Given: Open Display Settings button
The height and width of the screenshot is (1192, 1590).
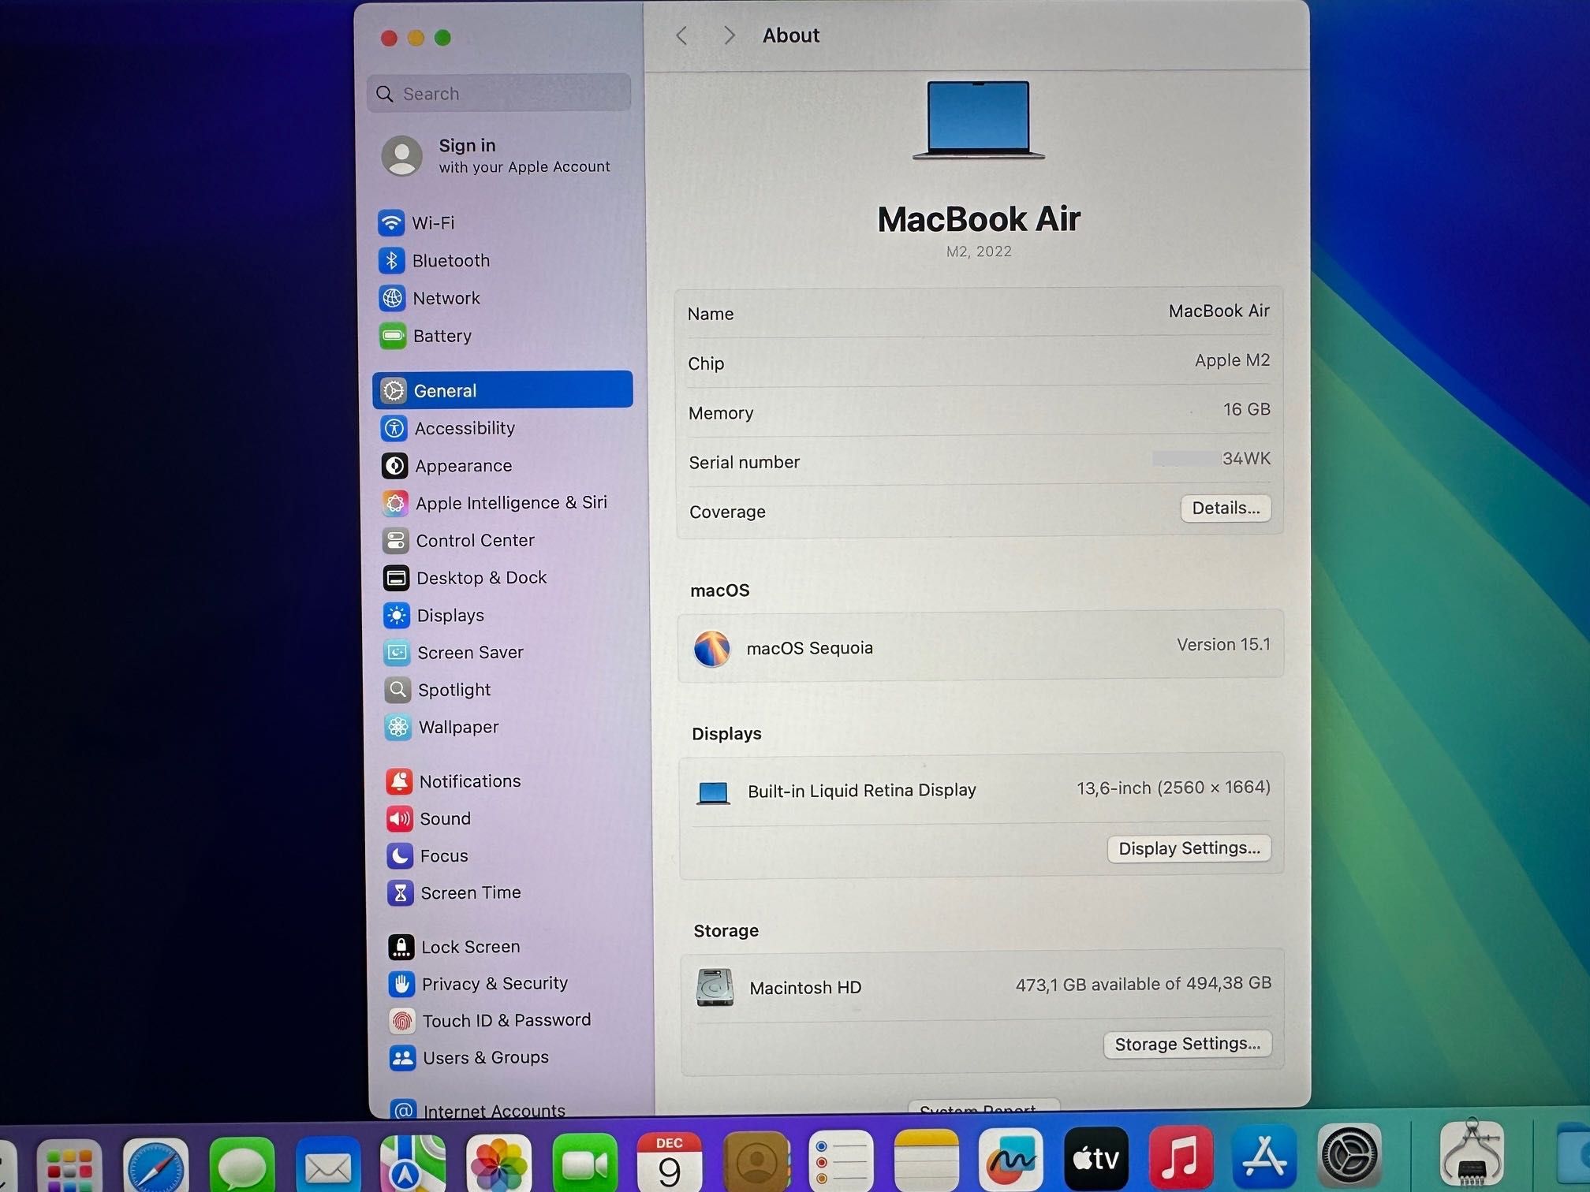Looking at the screenshot, I should [1189, 849].
